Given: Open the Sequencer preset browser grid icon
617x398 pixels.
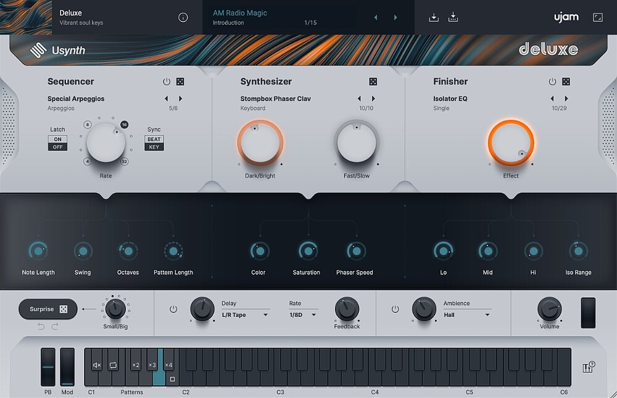Looking at the screenshot, I should pyautogui.click(x=180, y=81).
